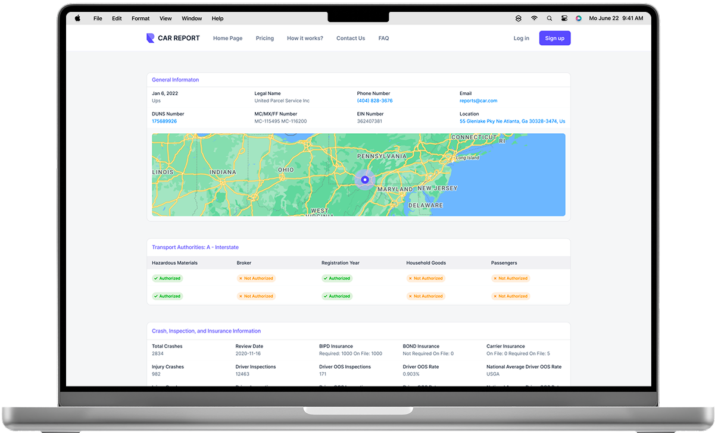This screenshot has width=715, height=433.
Task: Open Spotlight search in menu bar
Action: [549, 18]
